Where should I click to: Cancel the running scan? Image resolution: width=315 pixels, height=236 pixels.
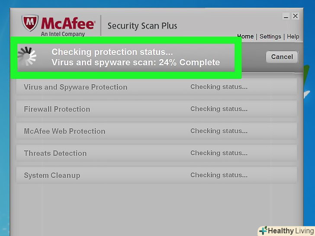282,57
